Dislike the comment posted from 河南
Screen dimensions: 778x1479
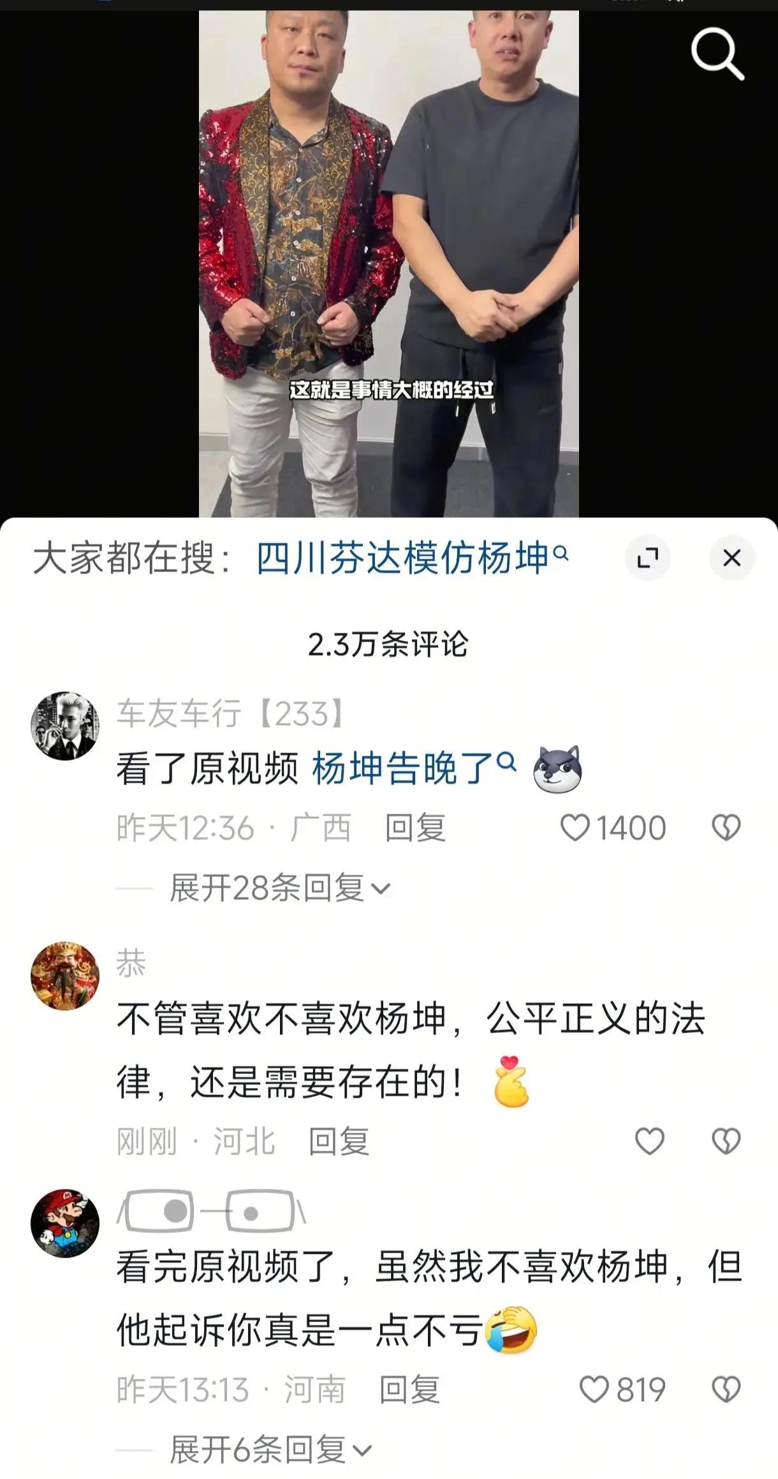pyautogui.click(x=726, y=1390)
